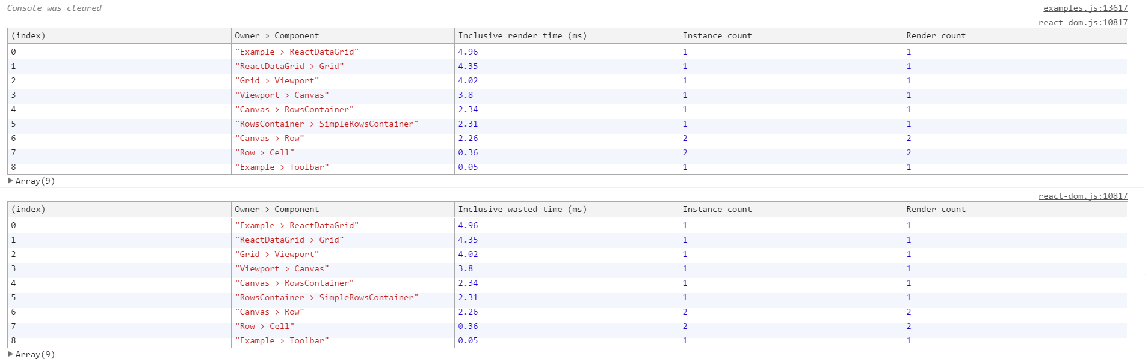Viewport: 1145px width, 359px height.
Task: Click 4.96 value in wasted time table
Action: [468, 225]
